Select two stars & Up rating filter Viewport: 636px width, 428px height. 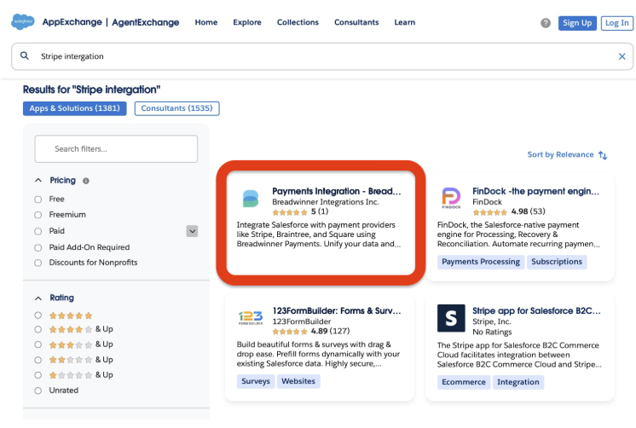pos(38,360)
